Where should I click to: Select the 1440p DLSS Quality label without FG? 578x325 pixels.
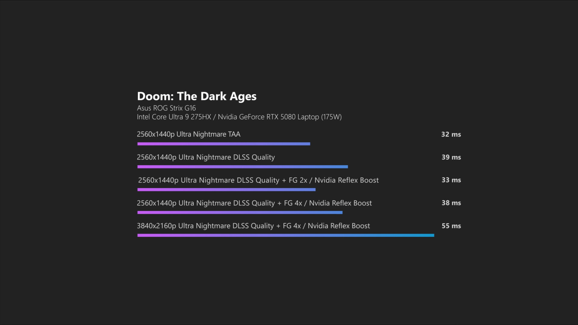click(x=206, y=157)
